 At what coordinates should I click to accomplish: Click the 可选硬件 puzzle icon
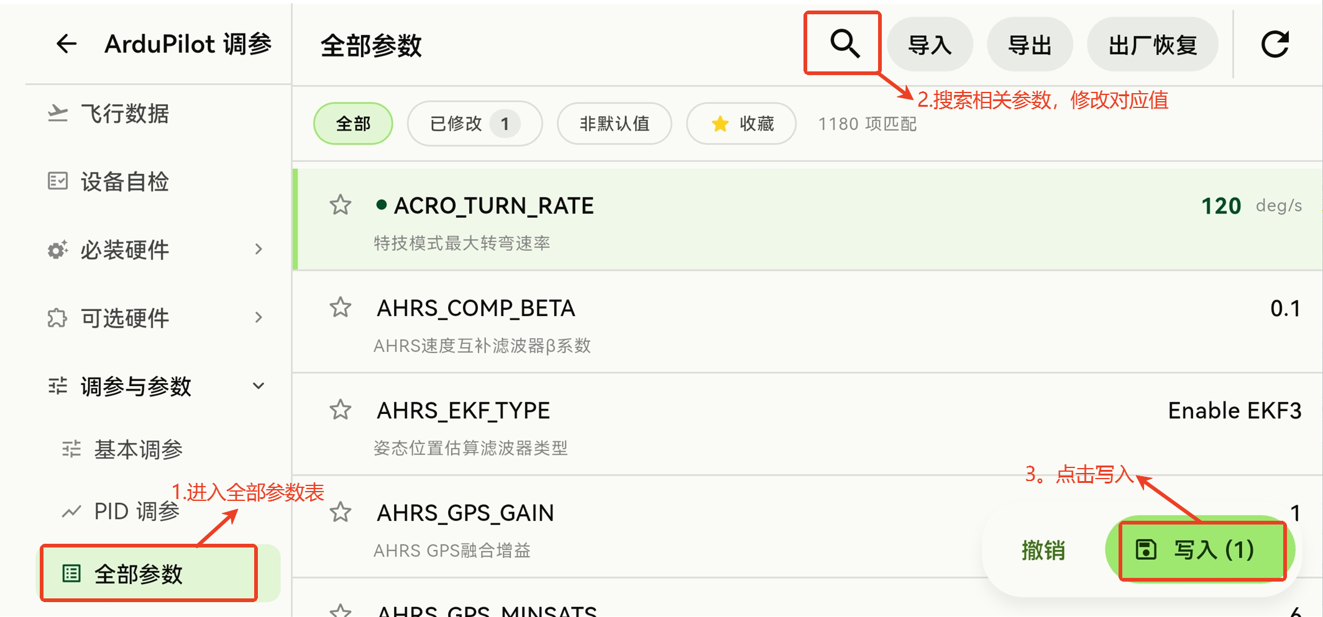[58, 318]
